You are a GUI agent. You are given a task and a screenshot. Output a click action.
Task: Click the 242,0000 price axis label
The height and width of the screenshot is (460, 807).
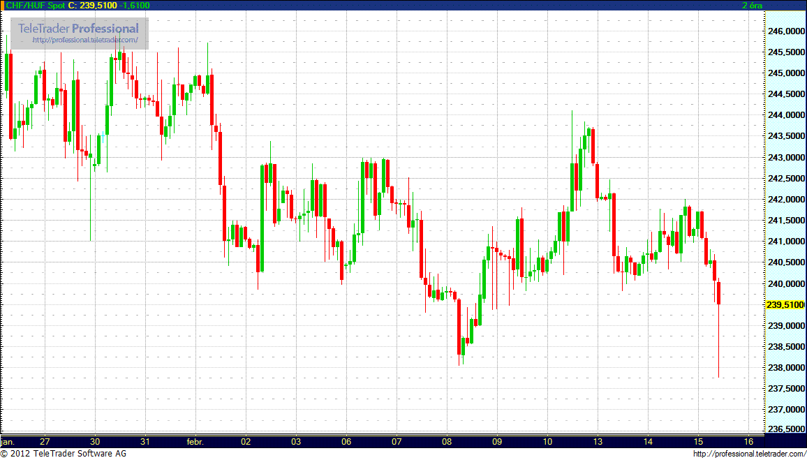tap(785, 200)
